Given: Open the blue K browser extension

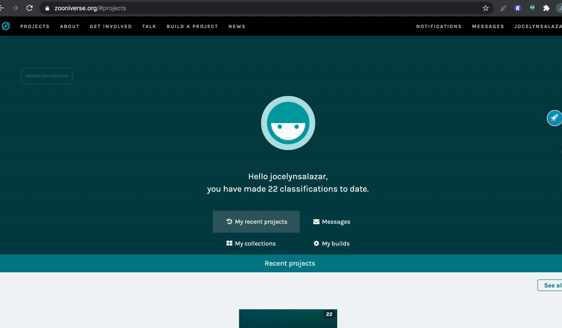Looking at the screenshot, I should [518, 8].
